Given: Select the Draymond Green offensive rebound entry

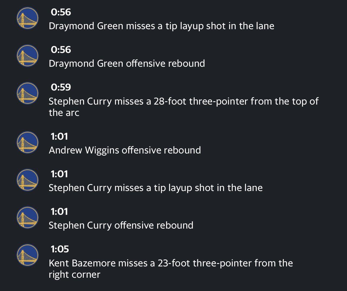Looking at the screenshot, I should tap(127, 63).
